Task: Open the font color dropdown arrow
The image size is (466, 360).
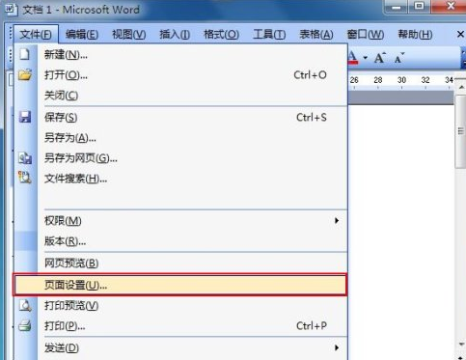Action: pyautogui.click(x=366, y=58)
